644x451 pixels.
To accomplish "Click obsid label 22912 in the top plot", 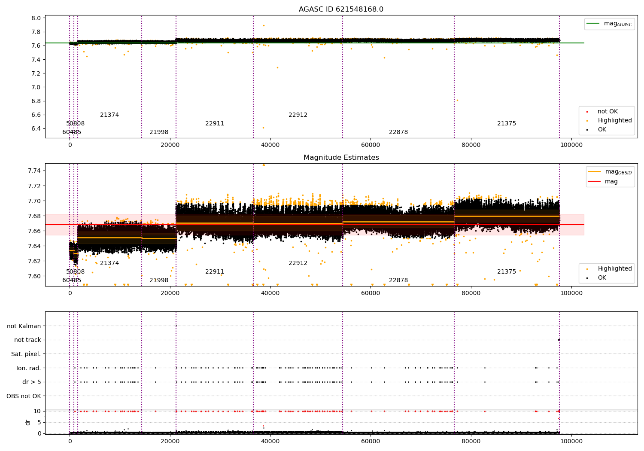I will [298, 115].
